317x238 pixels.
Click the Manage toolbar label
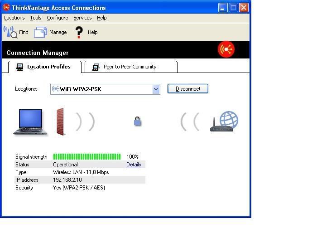click(x=58, y=32)
